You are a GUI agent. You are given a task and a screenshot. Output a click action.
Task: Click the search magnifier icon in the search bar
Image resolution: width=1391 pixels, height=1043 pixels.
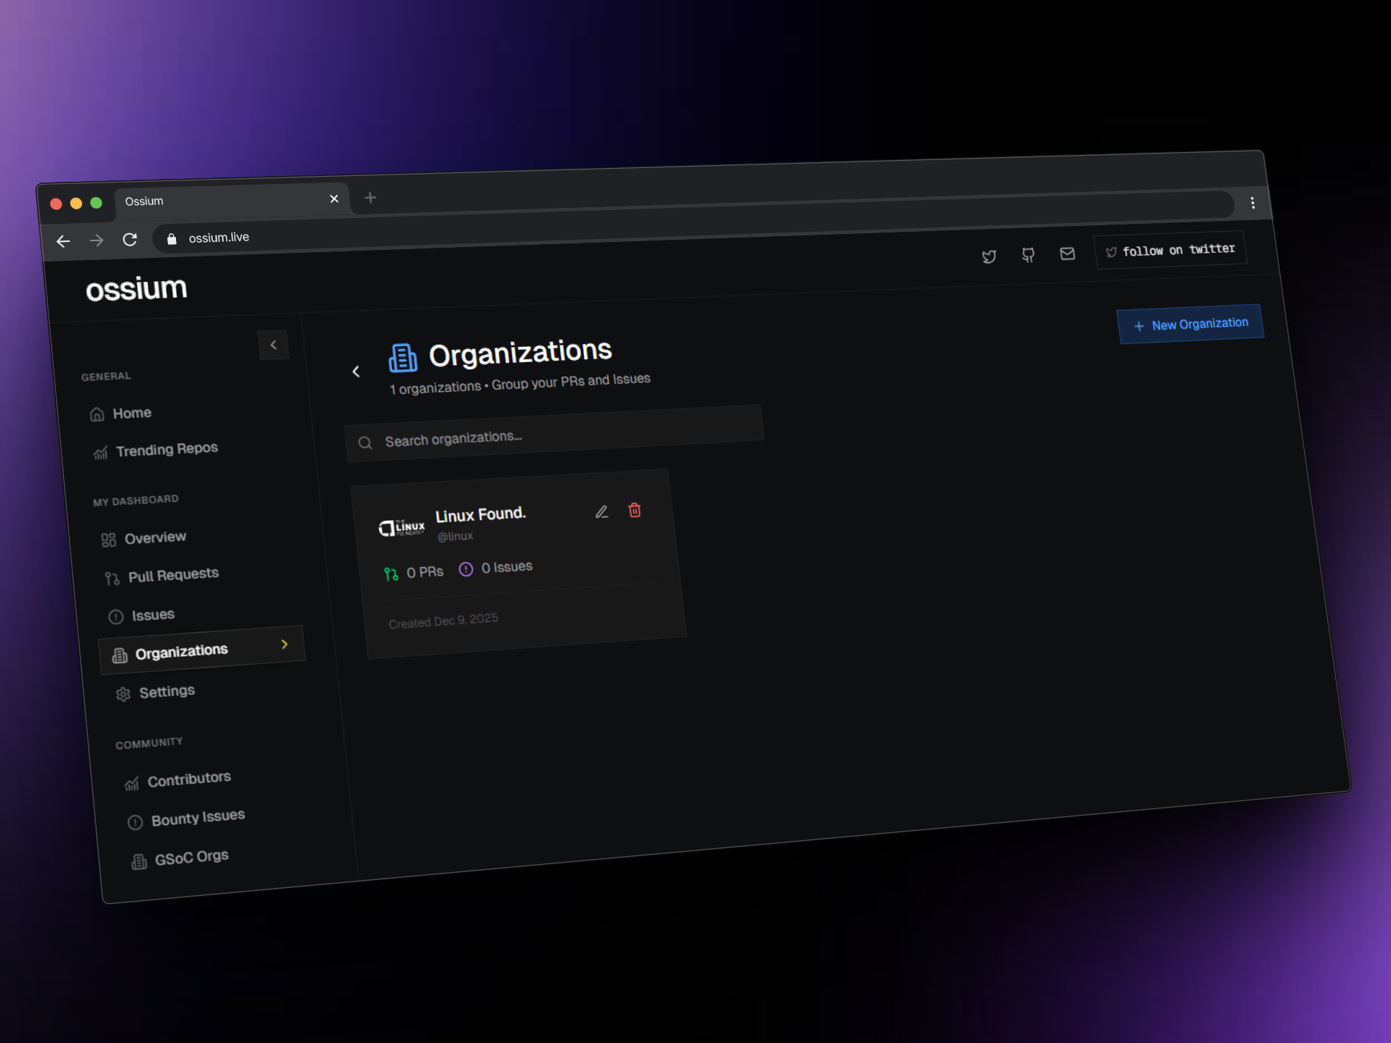pos(365,443)
